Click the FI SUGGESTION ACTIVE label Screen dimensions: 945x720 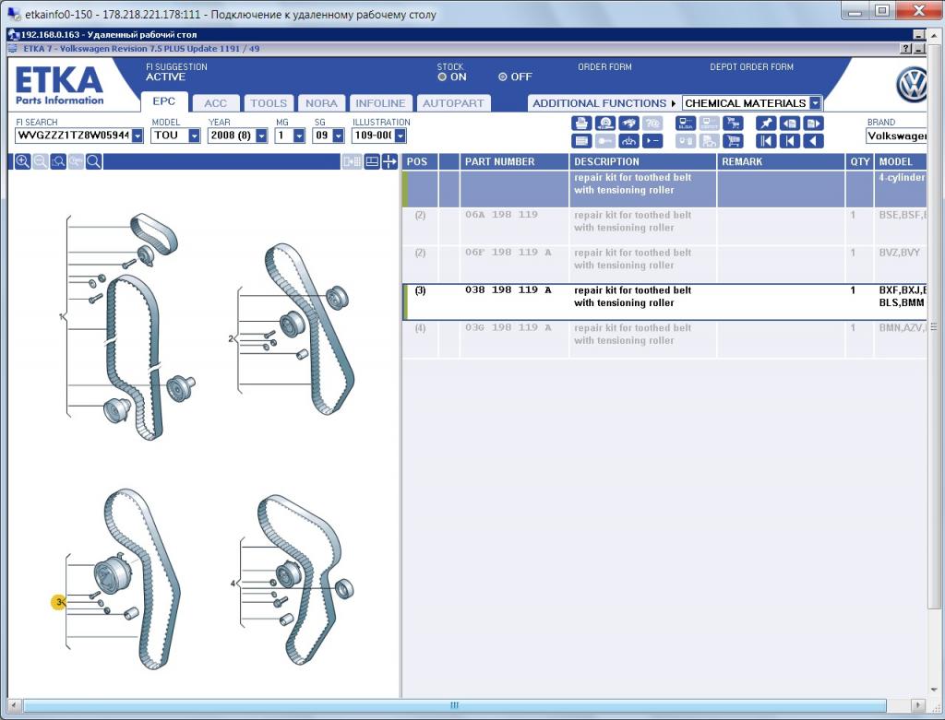click(x=176, y=72)
